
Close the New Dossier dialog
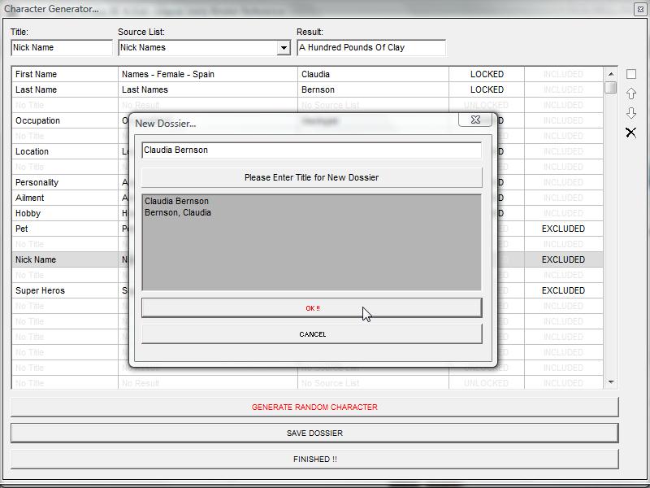[475, 120]
